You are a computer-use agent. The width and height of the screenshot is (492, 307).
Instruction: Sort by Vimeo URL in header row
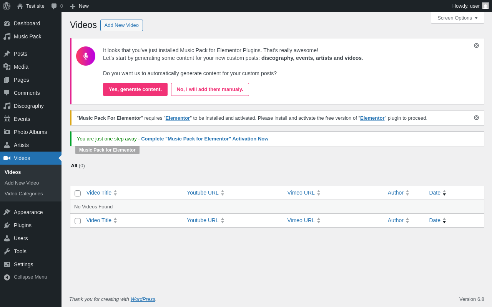point(304,193)
